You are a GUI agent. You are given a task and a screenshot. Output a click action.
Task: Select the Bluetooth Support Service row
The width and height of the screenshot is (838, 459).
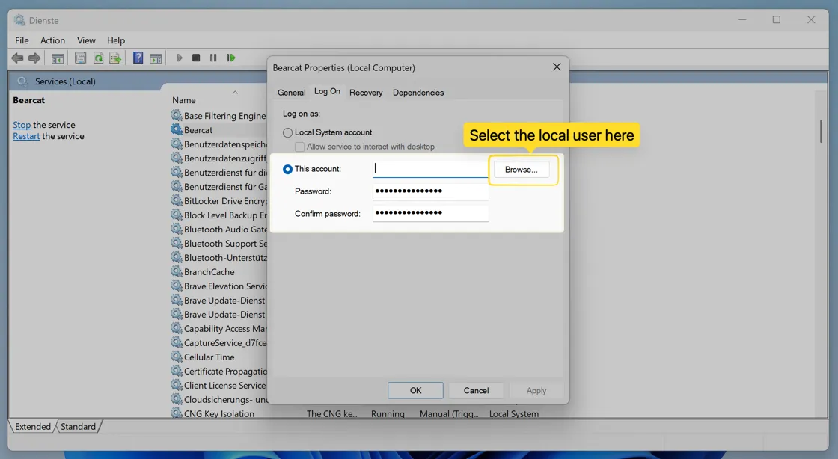[x=218, y=244]
